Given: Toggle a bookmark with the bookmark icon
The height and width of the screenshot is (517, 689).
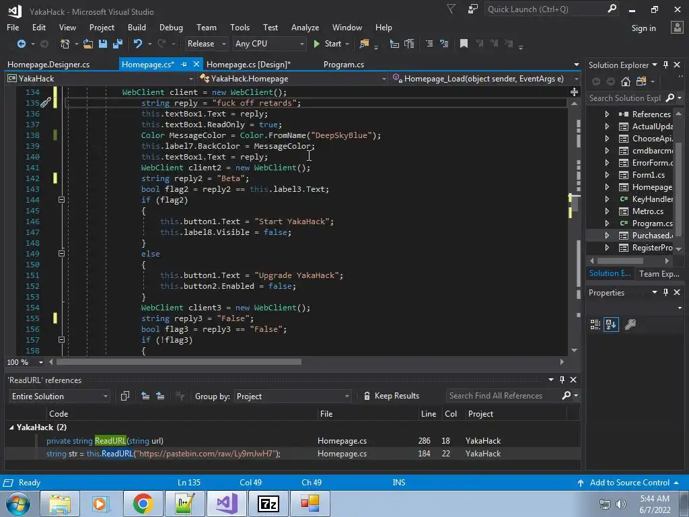Looking at the screenshot, I should point(464,44).
